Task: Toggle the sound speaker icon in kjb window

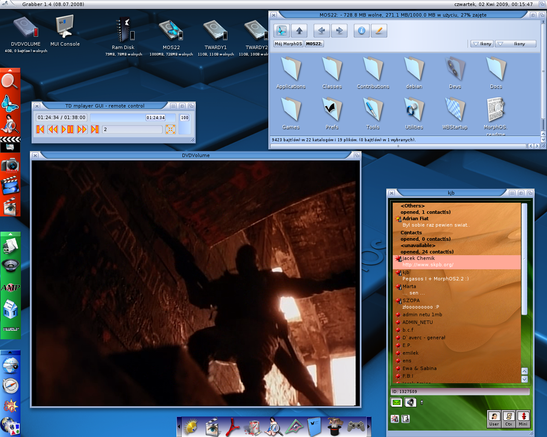Action: click(x=410, y=402)
